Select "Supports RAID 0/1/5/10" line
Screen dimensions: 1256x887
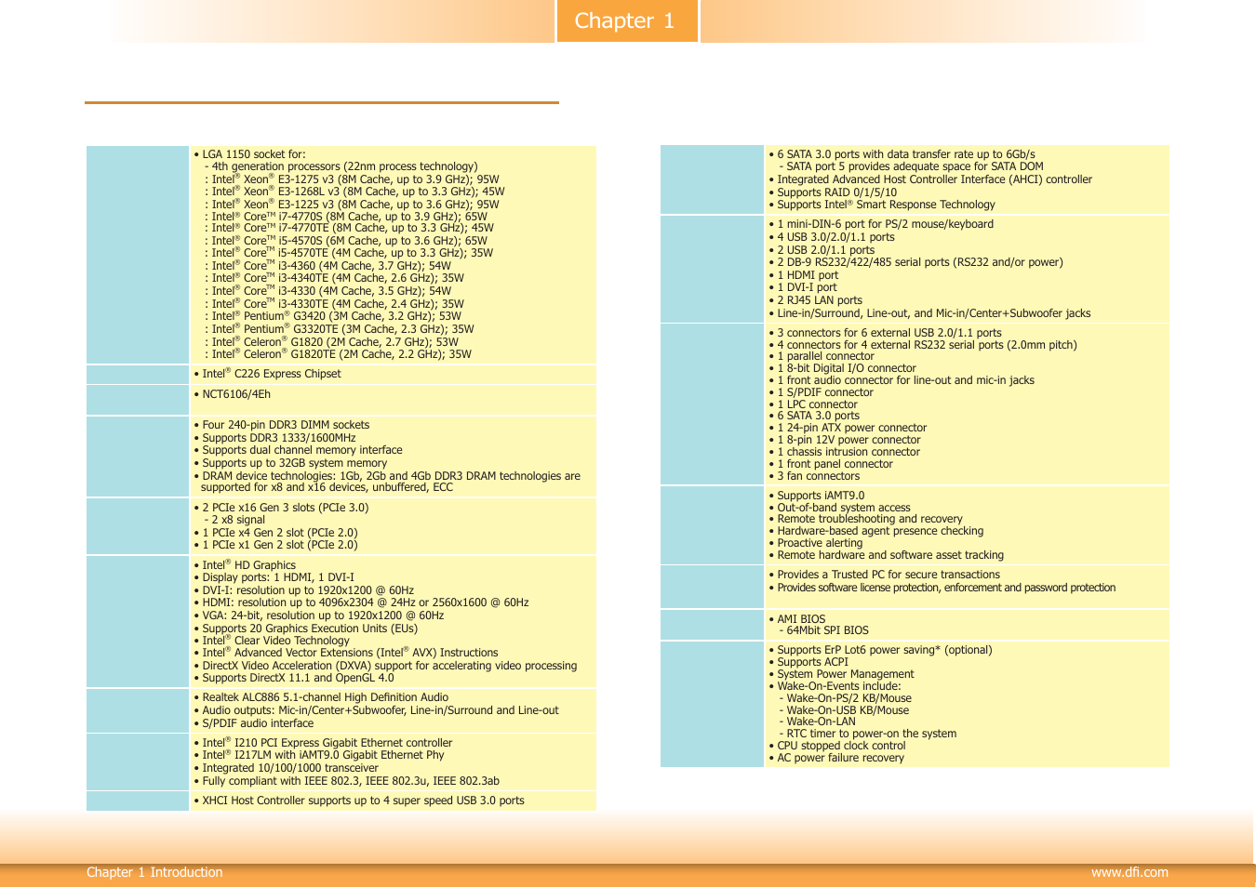pos(833,192)
